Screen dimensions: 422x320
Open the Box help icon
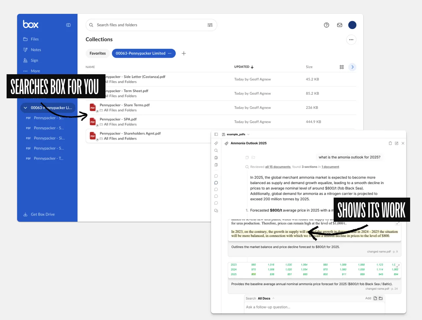click(x=326, y=25)
